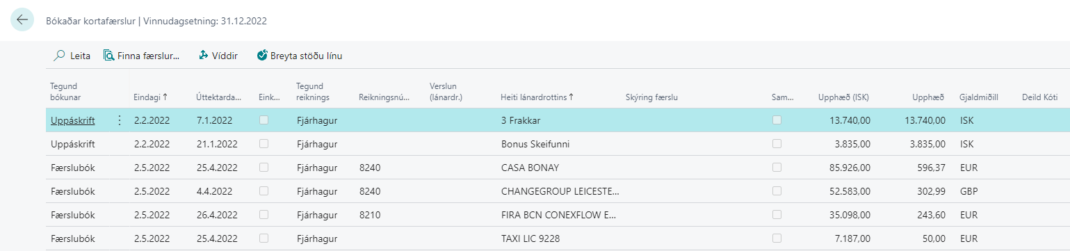Open Víddir dimensions icon

click(x=204, y=56)
